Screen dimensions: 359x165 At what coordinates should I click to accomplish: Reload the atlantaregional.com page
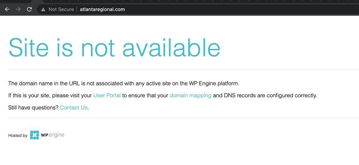tap(29, 9)
